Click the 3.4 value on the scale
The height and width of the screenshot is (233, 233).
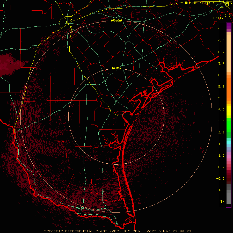221,121
